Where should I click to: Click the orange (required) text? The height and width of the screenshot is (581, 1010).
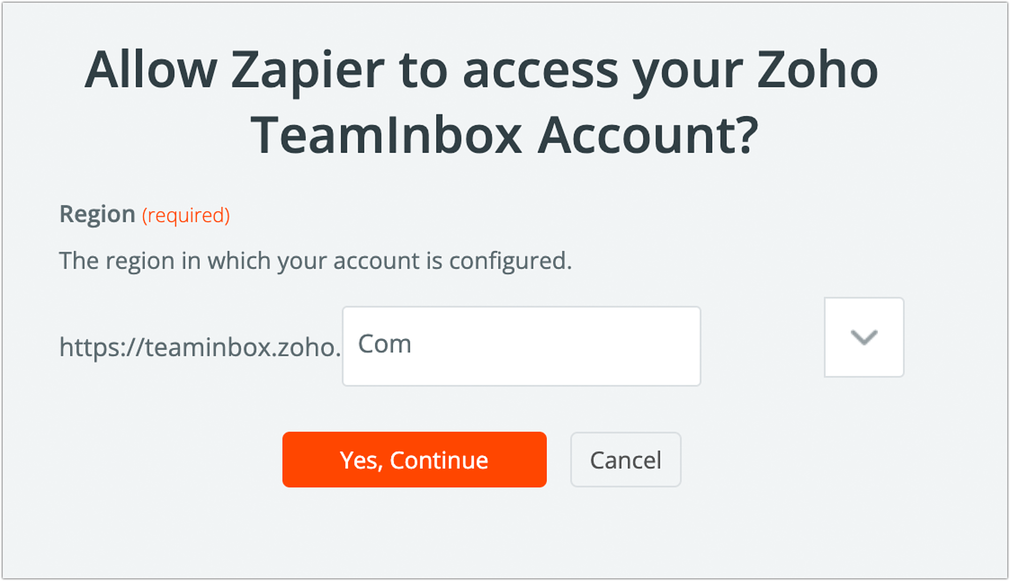pos(186,215)
